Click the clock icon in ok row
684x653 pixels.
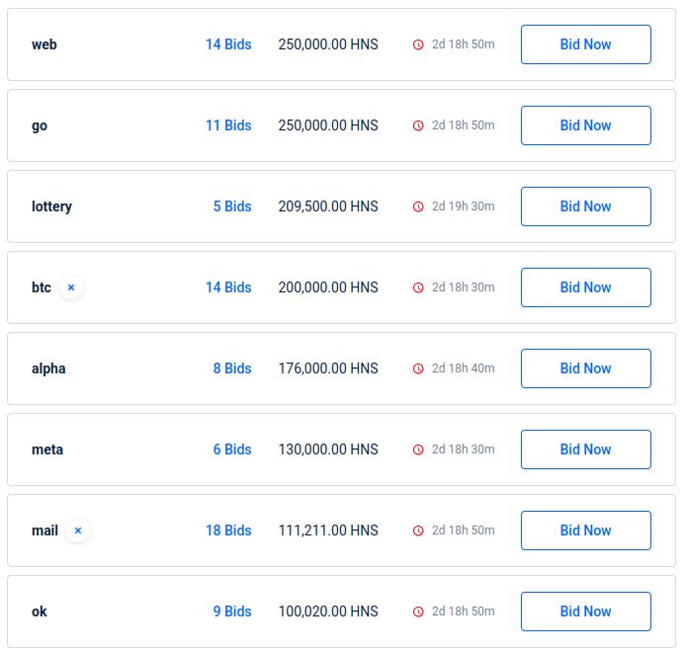click(x=418, y=612)
